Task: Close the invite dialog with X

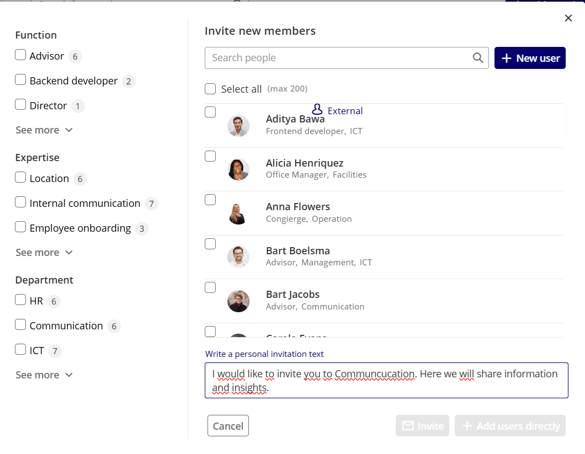Action: [x=568, y=18]
